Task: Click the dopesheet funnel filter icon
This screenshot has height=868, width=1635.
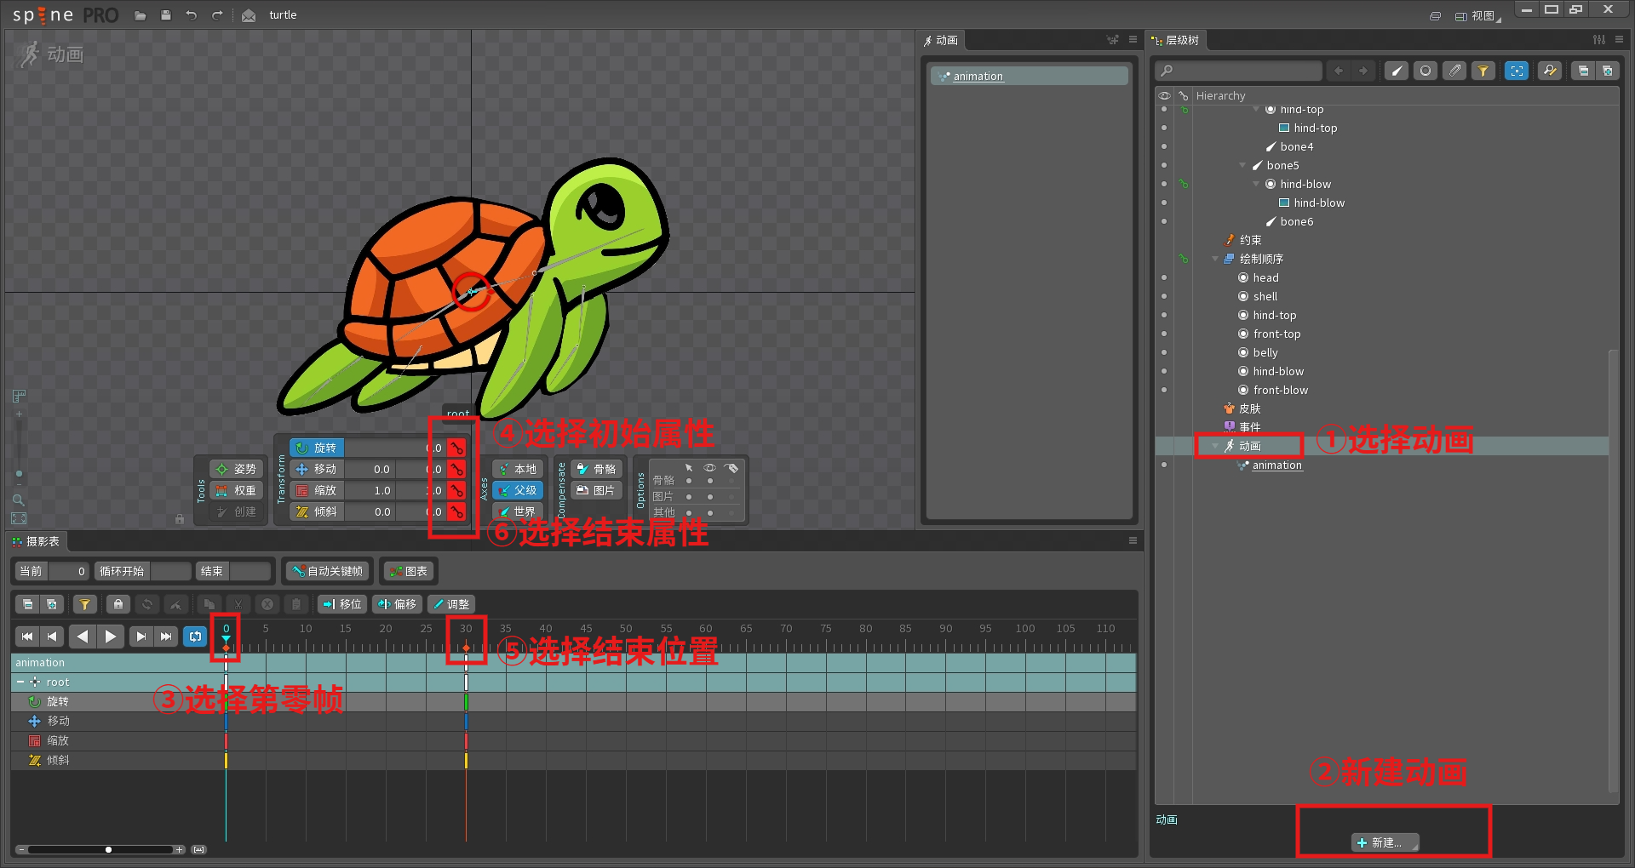Action: (x=84, y=604)
